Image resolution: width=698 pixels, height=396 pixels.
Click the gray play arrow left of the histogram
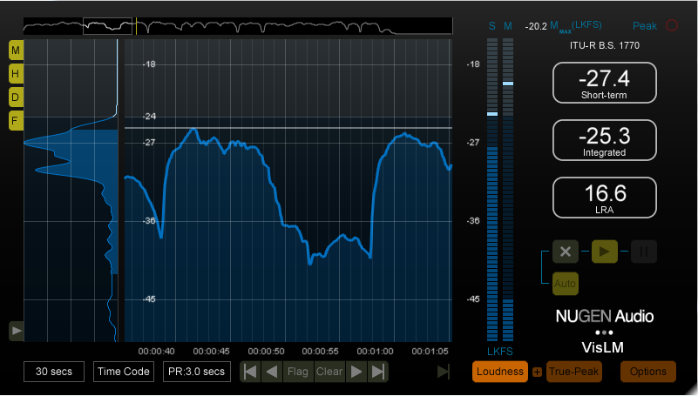[17, 331]
